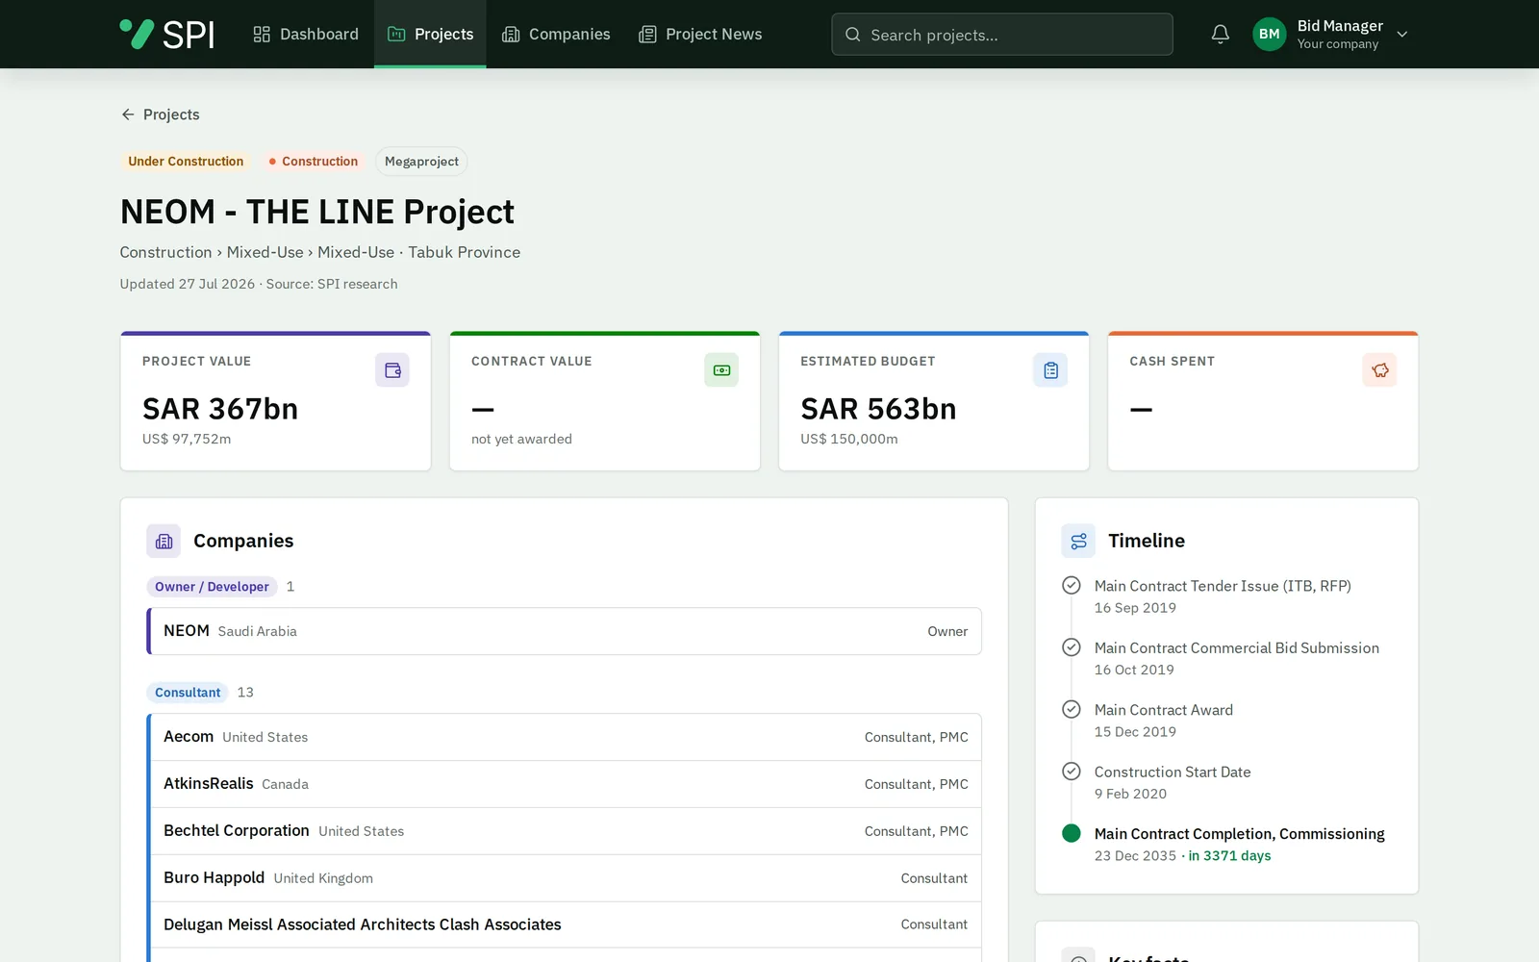
Task: Click the check icon for Main Contract Award
Action: [x=1071, y=709]
